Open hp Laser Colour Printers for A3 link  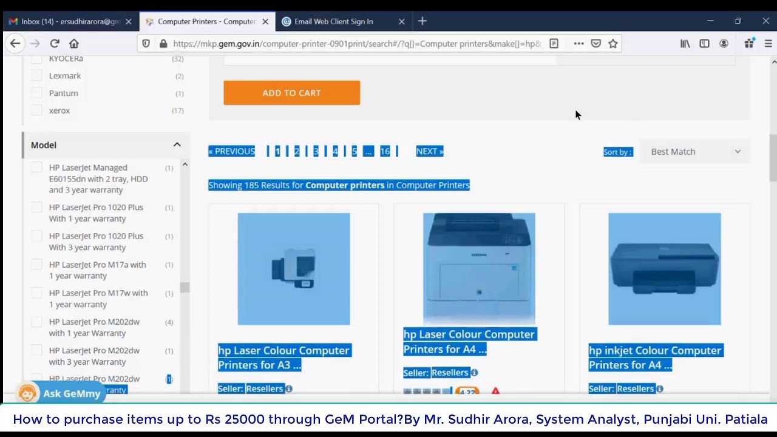tap(283, 357)
